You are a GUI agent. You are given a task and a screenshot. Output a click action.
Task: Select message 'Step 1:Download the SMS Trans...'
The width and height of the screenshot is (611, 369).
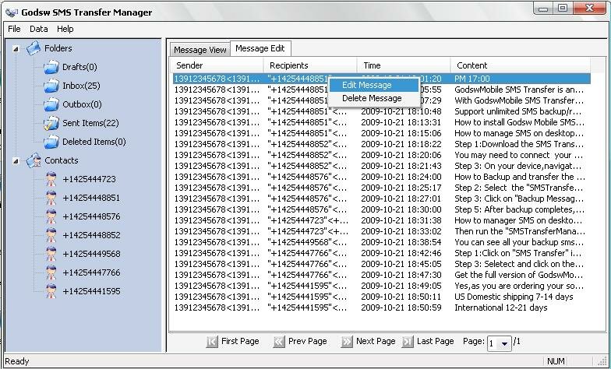coord(382,144)
